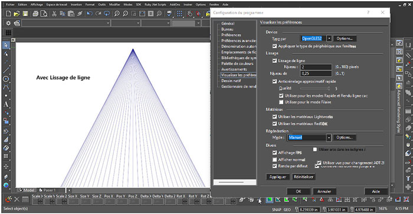
Task: Open the Outils menu
Action: pos(102,5)
